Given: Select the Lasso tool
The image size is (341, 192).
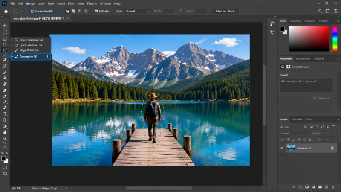Looking at the screenshot, I should click(x=5, y=38).
